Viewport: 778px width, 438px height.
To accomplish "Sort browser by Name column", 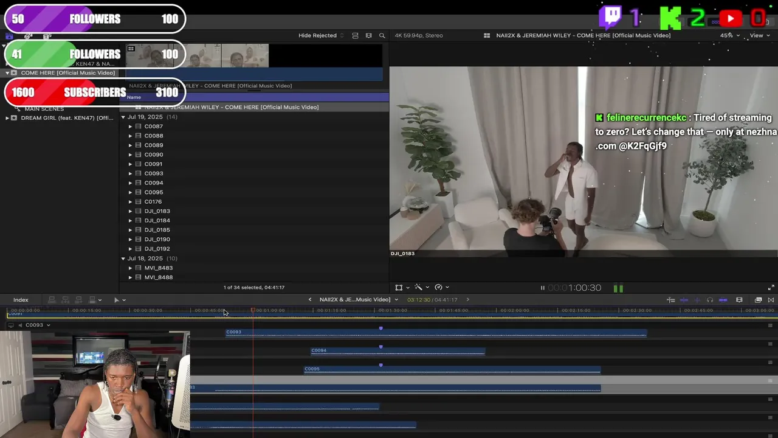I will click(134, 97).
